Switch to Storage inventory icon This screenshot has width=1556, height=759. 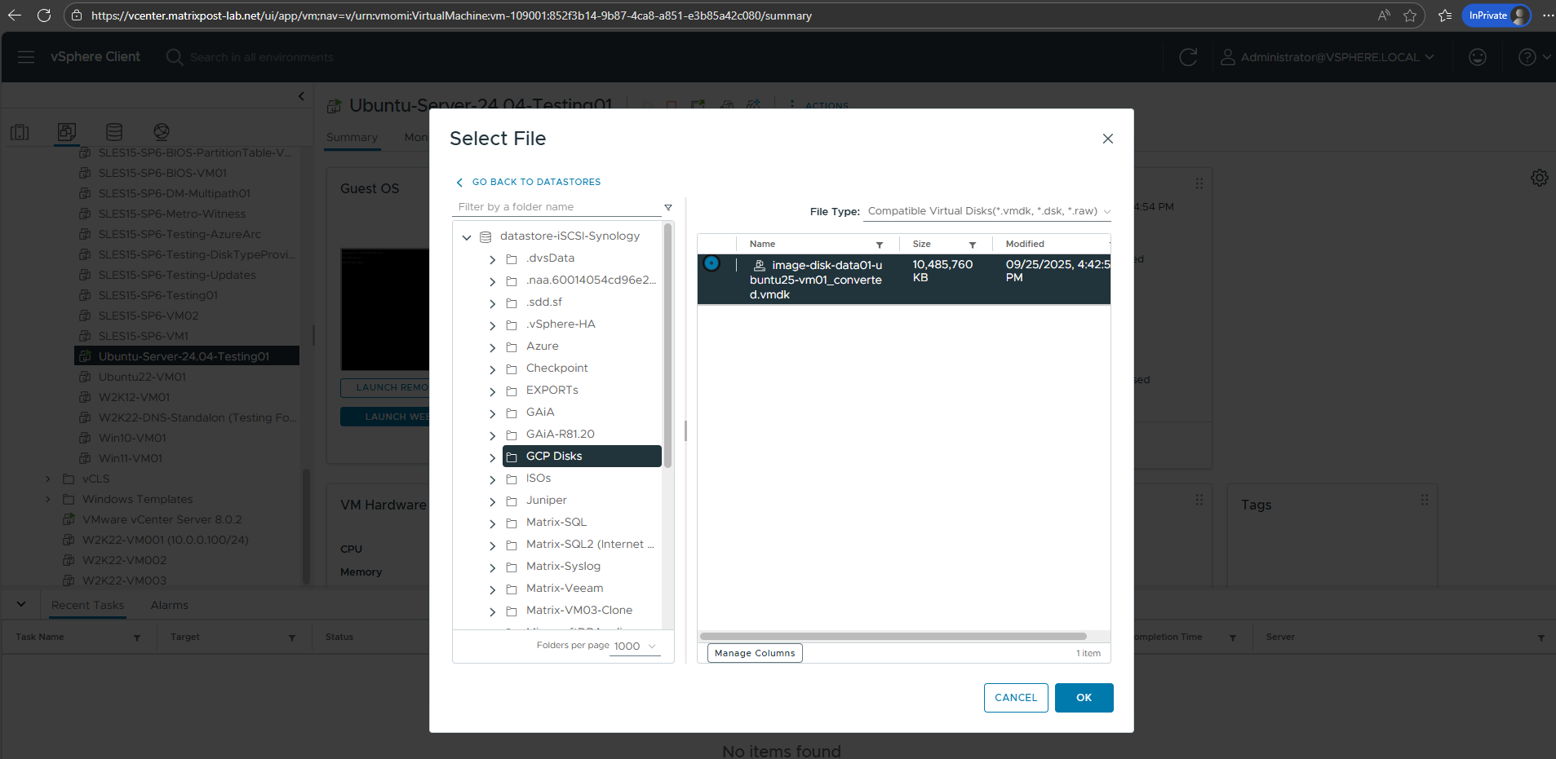(114, 132)
